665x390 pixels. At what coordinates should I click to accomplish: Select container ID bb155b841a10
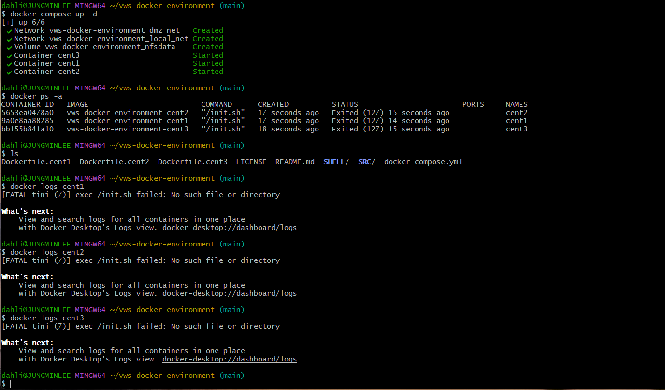point(28,129)
